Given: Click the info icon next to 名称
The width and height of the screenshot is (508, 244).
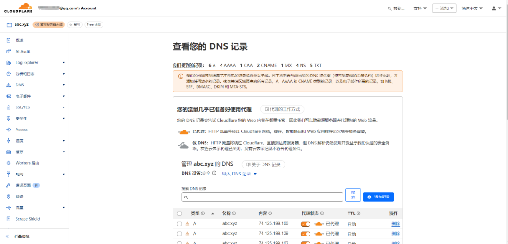Looking at the screenshot, I should click(234, 213).
